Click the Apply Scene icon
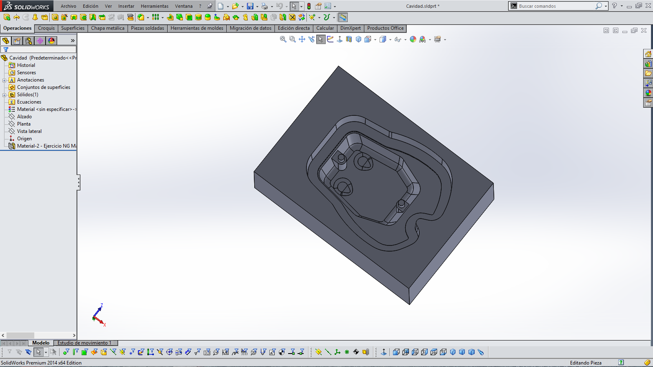Viewport: 653px width, 367px height. coord(422,39)
